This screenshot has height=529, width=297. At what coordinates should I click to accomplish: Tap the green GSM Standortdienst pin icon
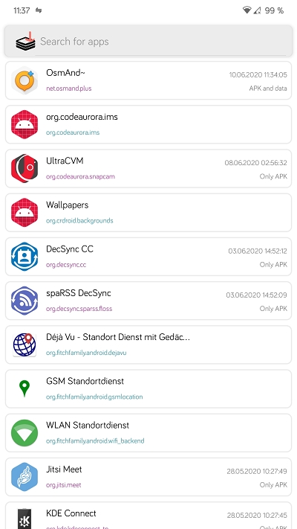[x=25, y=388]
